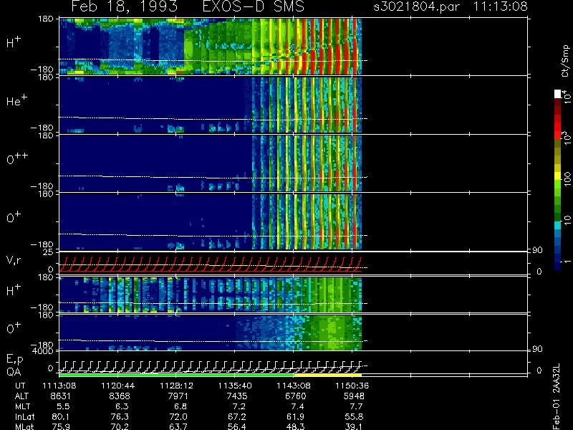The image size is (573, 430).
Task: Select the 'V,r' panel label
Action: 14,260
